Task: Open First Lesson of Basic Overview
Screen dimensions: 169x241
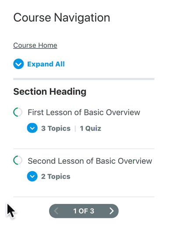Action: point(84,112)
